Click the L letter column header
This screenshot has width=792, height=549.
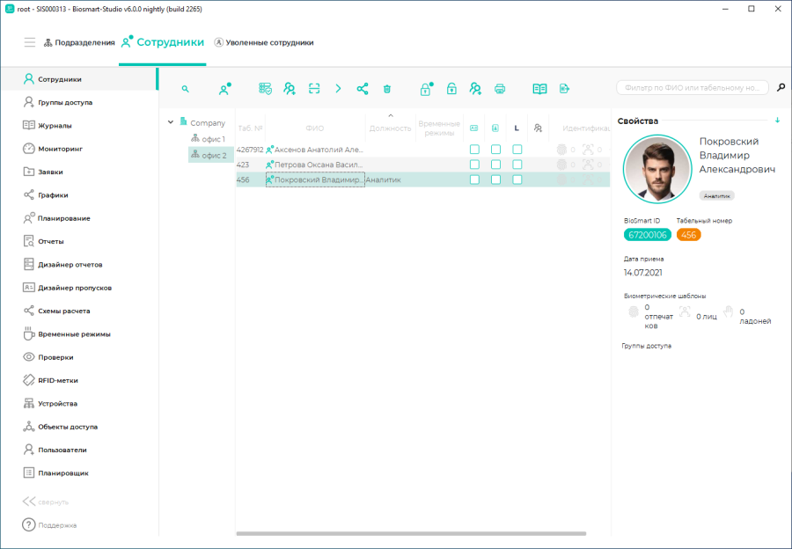tap(517, 128)
